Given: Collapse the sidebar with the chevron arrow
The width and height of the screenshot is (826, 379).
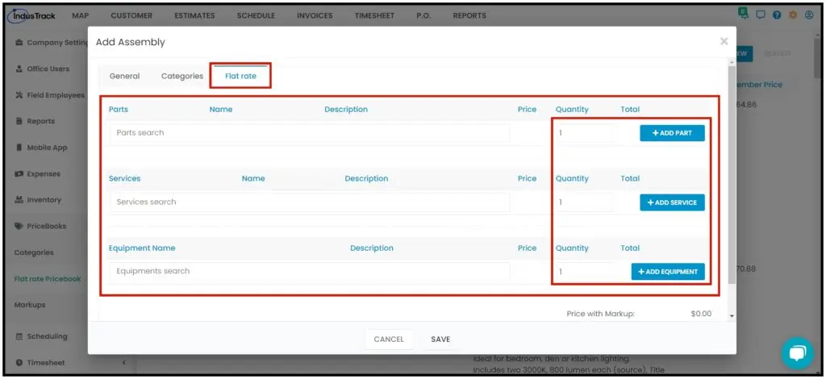Looking at the screenshot, I should pyautogui.click(x=124, y=363).
